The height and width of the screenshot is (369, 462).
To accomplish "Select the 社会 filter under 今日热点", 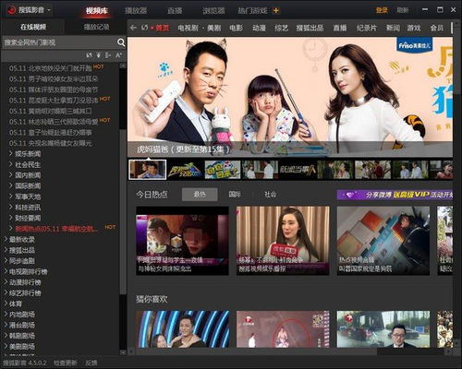I will tap(271, 195).
